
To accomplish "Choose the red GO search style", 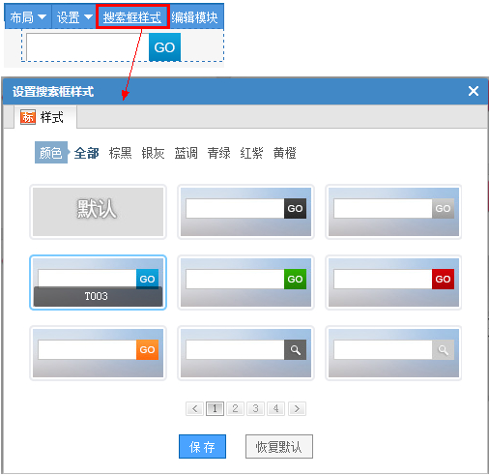I will pos(393,283).
